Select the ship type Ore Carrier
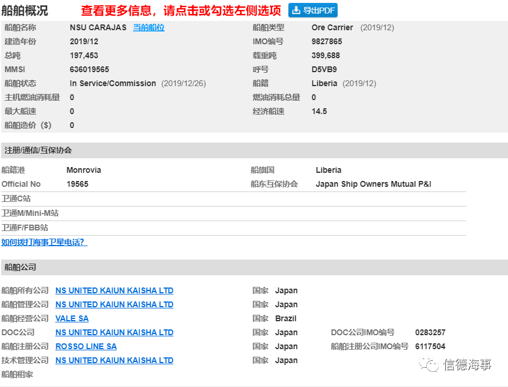The image size is (508, 387). (332, 27)
